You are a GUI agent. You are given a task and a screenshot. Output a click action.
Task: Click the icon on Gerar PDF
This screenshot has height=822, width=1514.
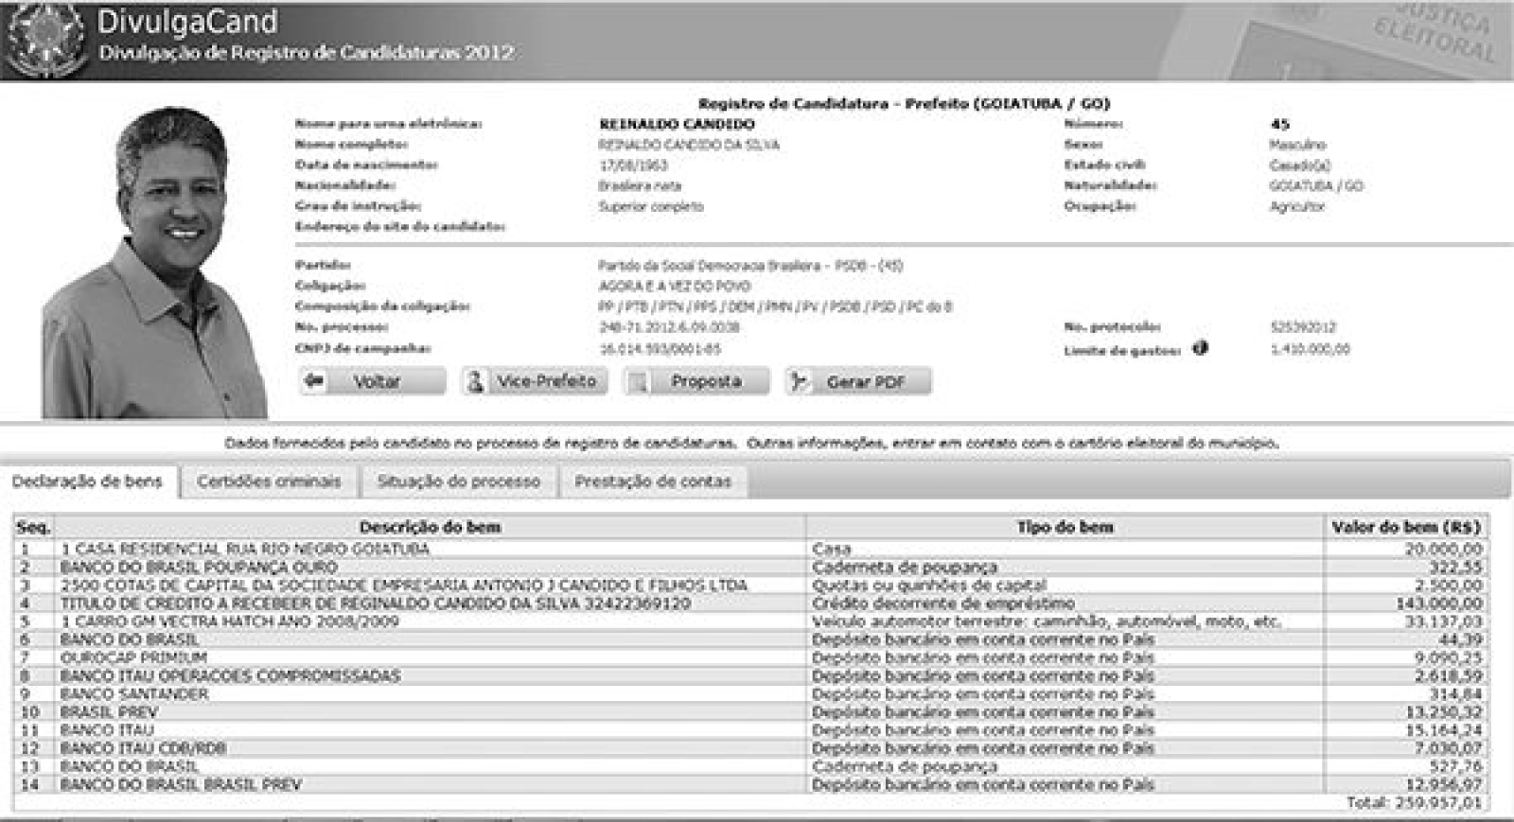[x=800, y=381]
